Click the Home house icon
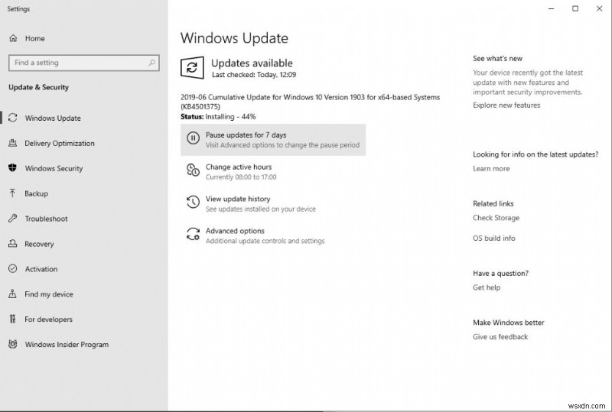Screen dimensions: 612x412 13,38
